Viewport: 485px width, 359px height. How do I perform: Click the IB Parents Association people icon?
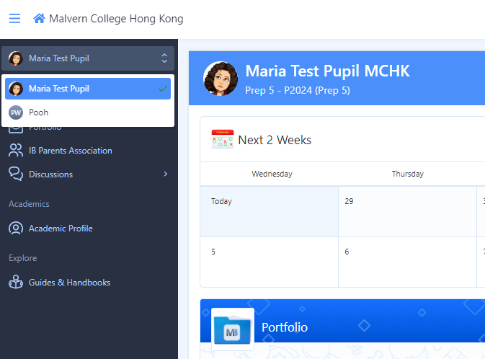coord(16,151)
